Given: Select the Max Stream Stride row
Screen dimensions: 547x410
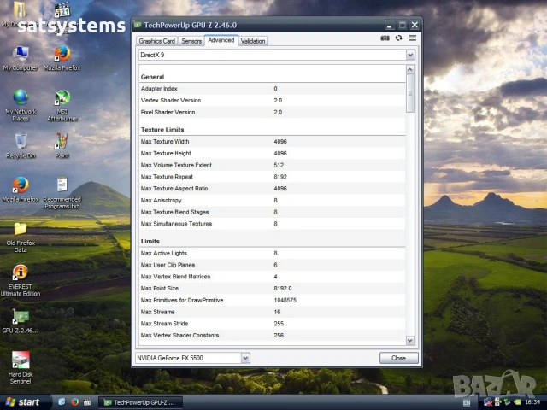Looking at the screenshot, I should tap(272, 324).
